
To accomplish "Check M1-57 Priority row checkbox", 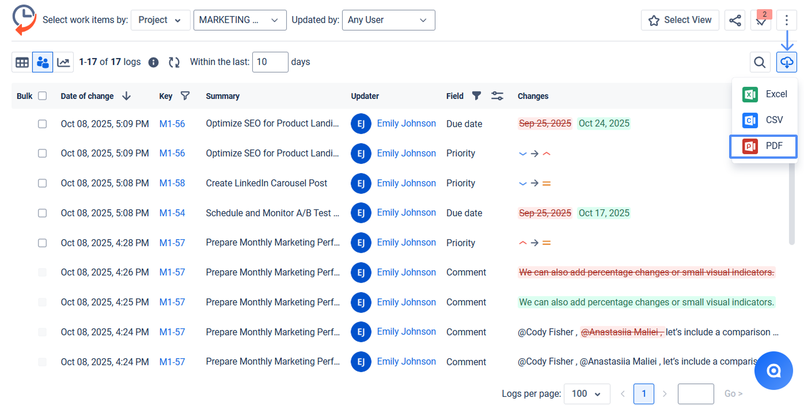I will click(x=42, y=243).
